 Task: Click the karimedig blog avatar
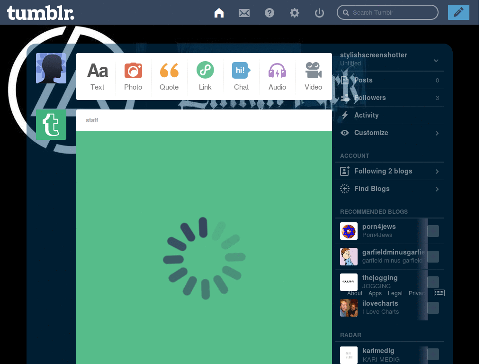(349, 355)
